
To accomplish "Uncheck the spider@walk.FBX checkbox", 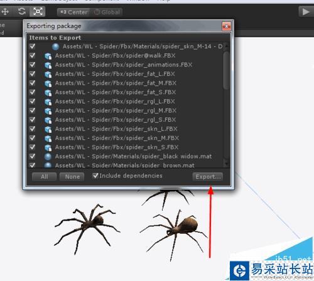I will click(33, 55).
